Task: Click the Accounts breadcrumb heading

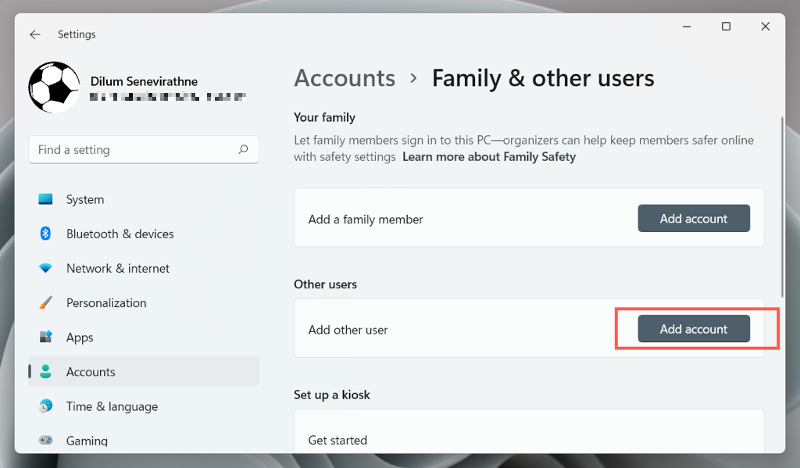Action: [x=345, y=78]
